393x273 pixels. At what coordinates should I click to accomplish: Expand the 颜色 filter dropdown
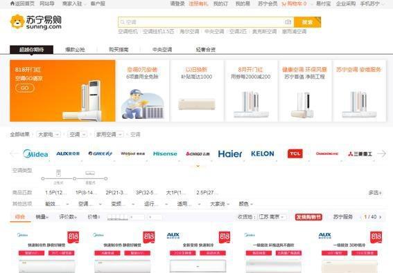(x=245, y=204)
